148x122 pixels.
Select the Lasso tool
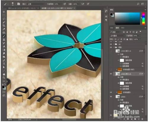coord(4,19)
